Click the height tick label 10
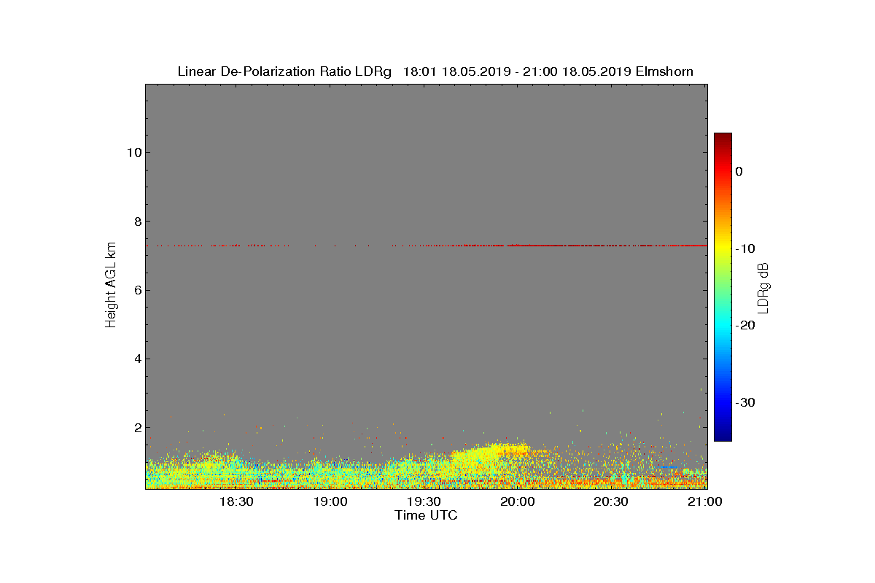The height and width of the screenshot is (583, 875). point(133,152)
